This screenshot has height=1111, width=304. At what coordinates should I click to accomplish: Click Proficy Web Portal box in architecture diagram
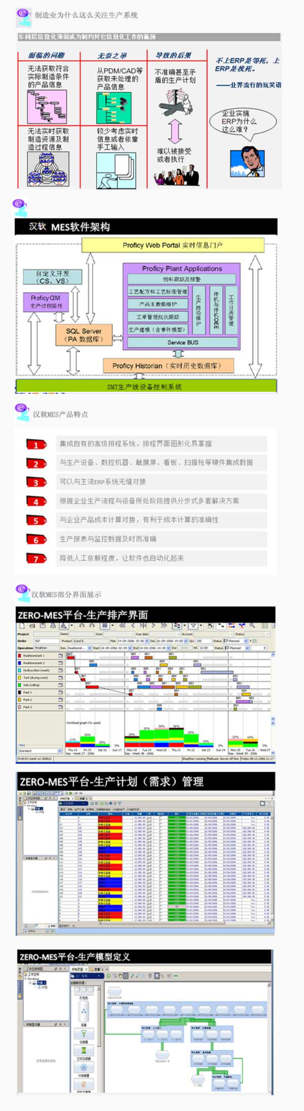click(x=172, y=245)
